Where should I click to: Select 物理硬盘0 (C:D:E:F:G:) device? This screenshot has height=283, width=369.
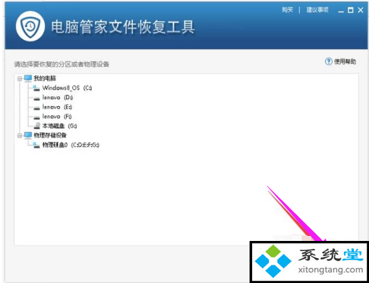click(x=70, y=145)
